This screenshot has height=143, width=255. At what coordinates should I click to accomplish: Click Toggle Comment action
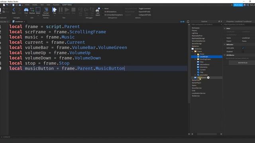click(145, 9)
